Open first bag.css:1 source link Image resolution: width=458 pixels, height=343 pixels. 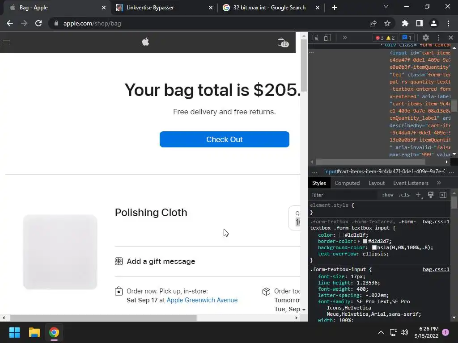[436, 222]
